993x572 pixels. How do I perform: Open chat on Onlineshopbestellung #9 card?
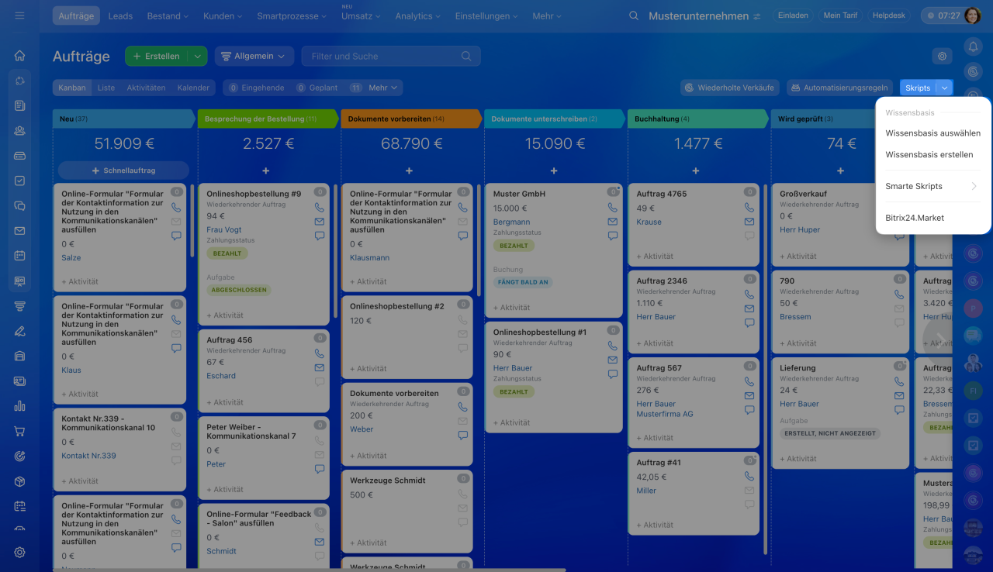[x=320, y=236]
